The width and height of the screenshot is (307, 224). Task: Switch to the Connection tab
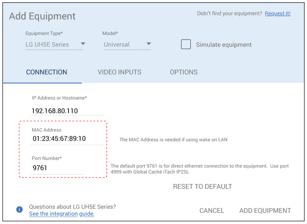[46, 72]
